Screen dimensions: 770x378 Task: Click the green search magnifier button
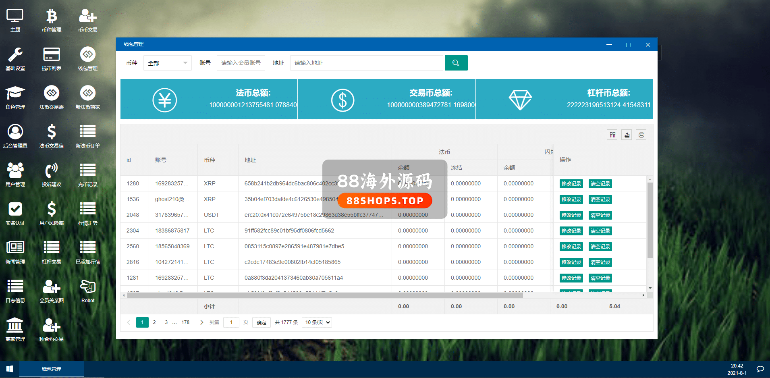tap(456, 63)
